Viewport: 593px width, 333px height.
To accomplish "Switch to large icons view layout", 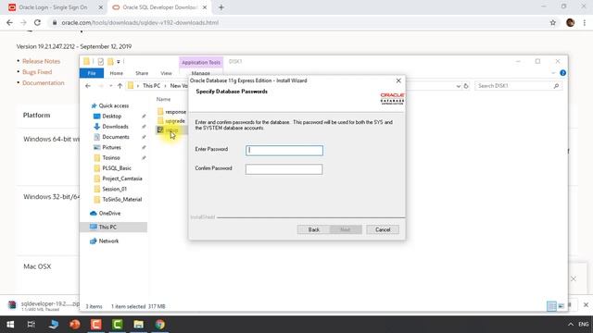I will (561, 306).
